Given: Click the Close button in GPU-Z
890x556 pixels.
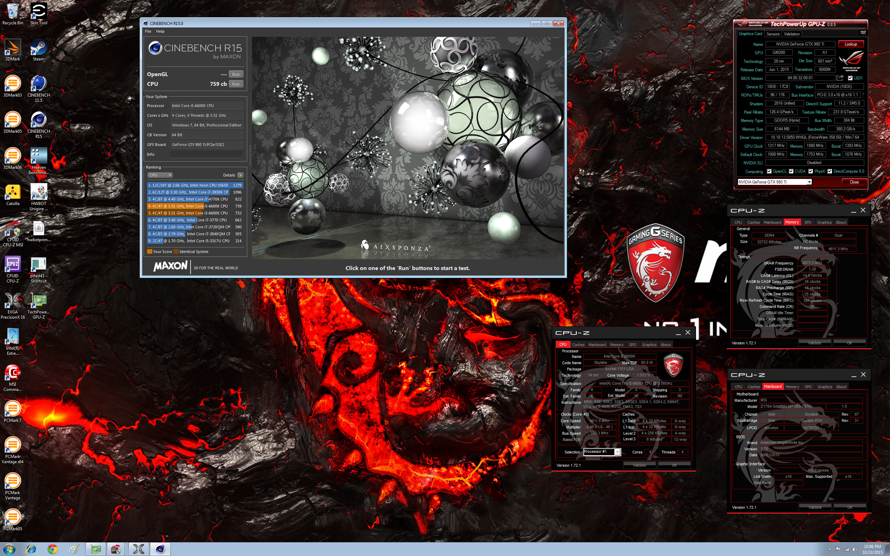Looking at the screenshot, I should pos(854,182).
